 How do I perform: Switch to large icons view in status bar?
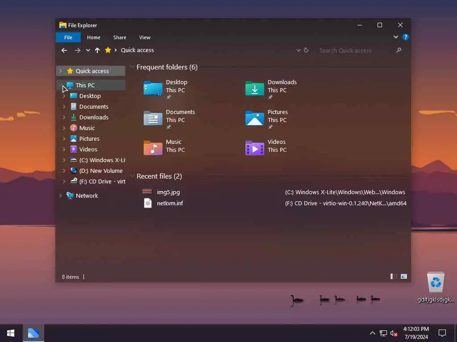(403, 276)
